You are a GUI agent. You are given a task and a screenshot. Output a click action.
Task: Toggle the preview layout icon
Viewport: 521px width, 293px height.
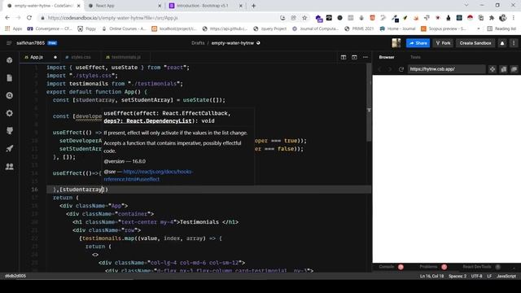(354, 57)
